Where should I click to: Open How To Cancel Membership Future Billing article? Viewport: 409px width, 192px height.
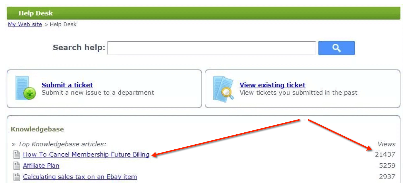(x=86, y=155)
